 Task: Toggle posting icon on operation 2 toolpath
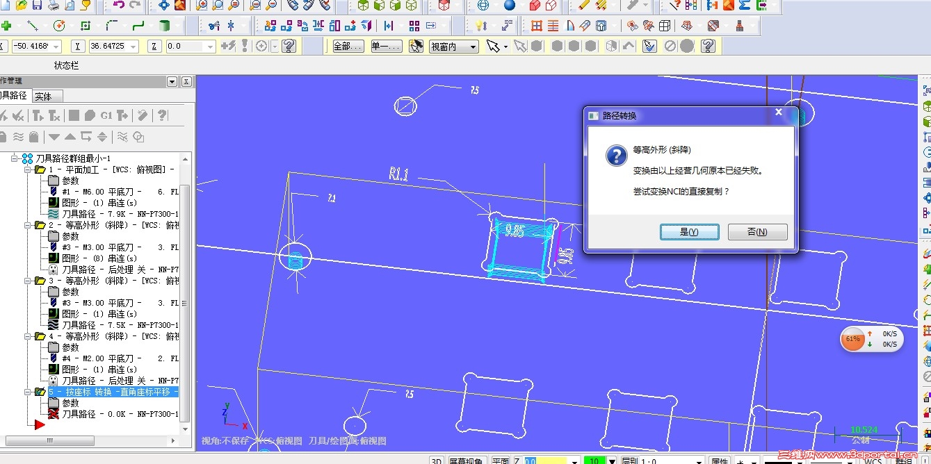tap(54, 270)
